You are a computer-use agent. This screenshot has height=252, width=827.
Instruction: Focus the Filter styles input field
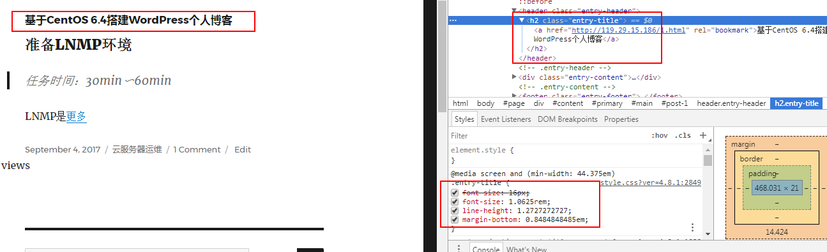tap(546, 136)
